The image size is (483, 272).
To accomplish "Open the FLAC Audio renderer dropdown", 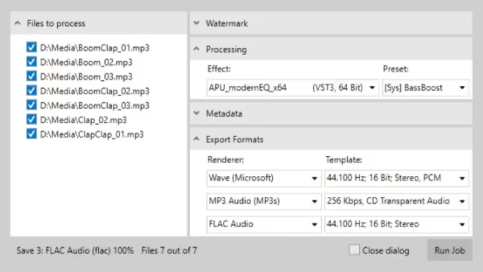I will 264,224.
